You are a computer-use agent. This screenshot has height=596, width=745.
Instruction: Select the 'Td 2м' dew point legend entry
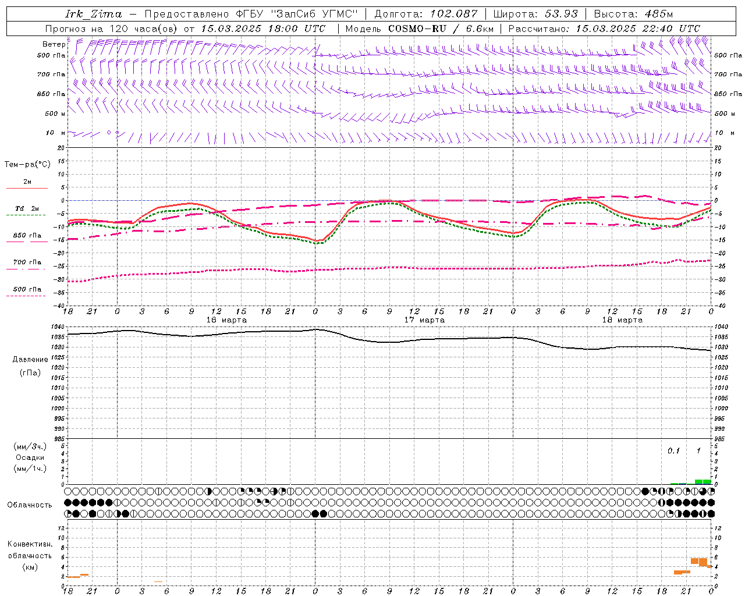(x=27, y=208)
